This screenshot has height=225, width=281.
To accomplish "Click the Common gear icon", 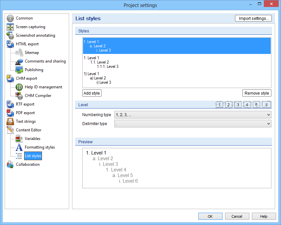I will pos(10,18).
